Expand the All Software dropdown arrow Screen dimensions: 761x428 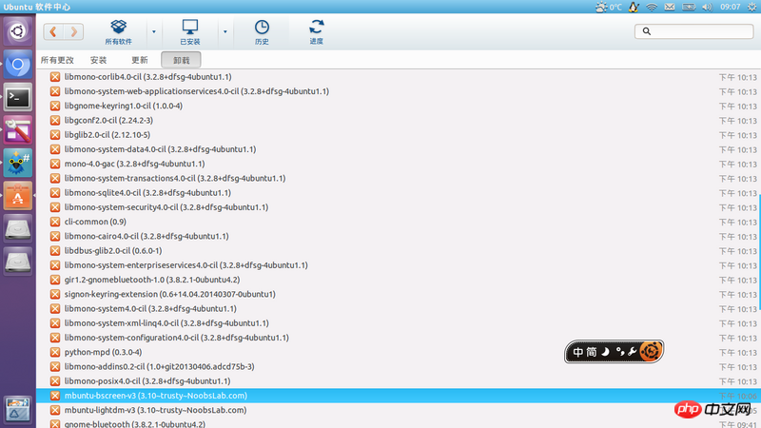(x=154, y=32)
